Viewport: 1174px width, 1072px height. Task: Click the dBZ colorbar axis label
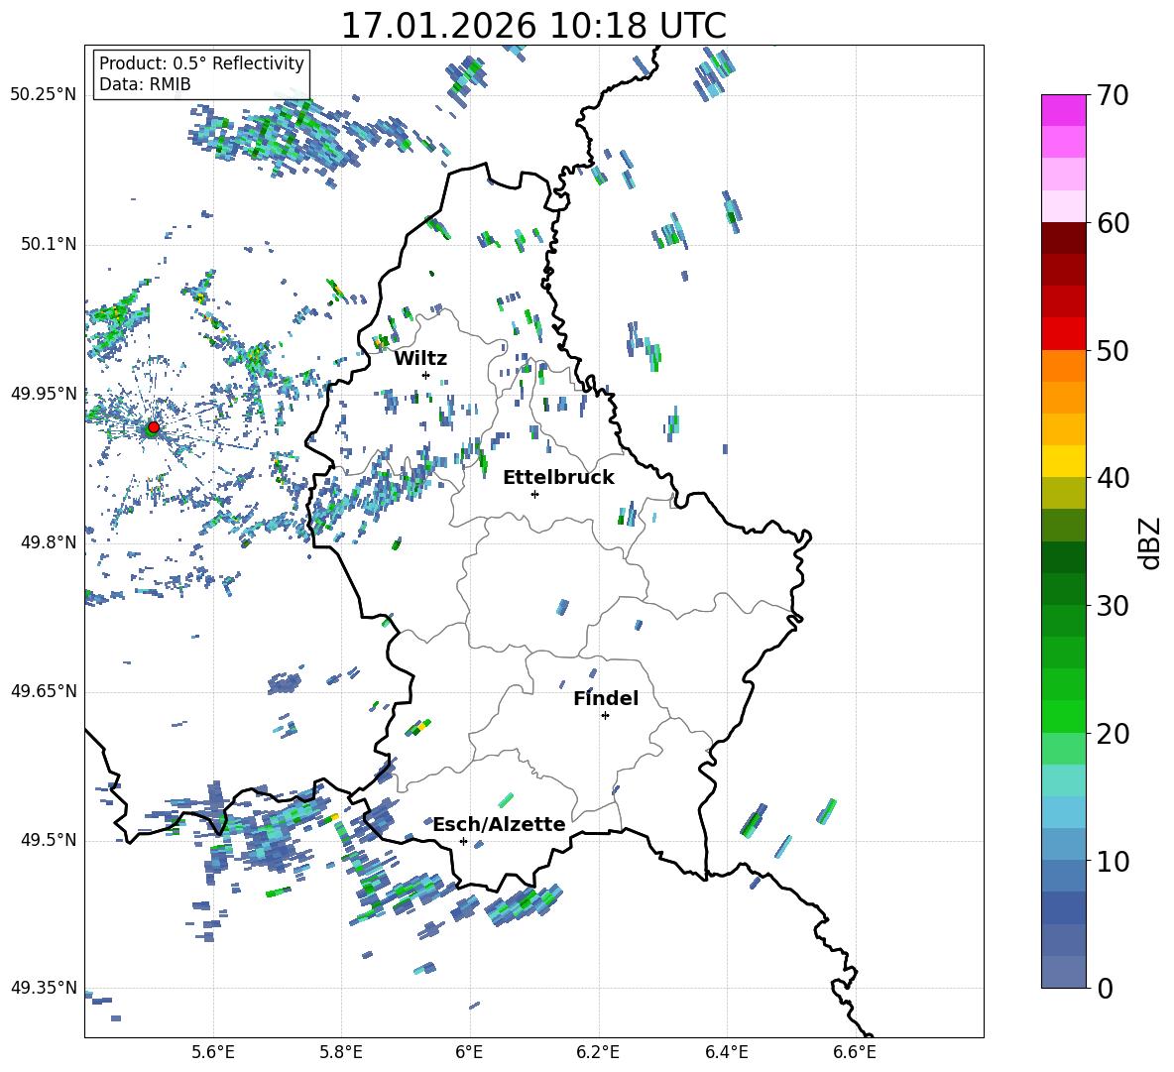click(1150, 542)
